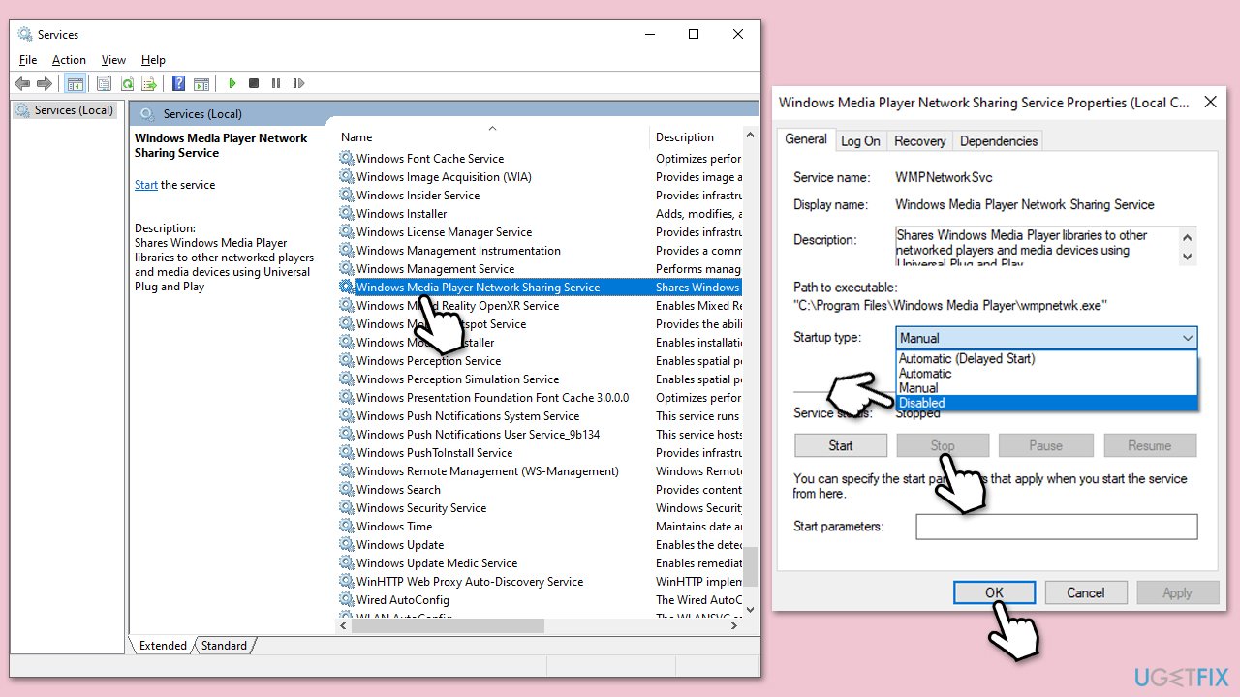The image size is (1240, 697).
Task: Open the Action menu
Action: [69, 60]
